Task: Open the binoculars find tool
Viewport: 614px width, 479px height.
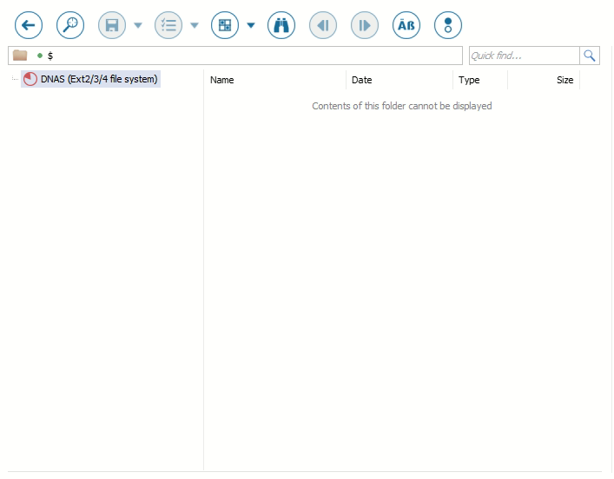Action: (281, 25)
